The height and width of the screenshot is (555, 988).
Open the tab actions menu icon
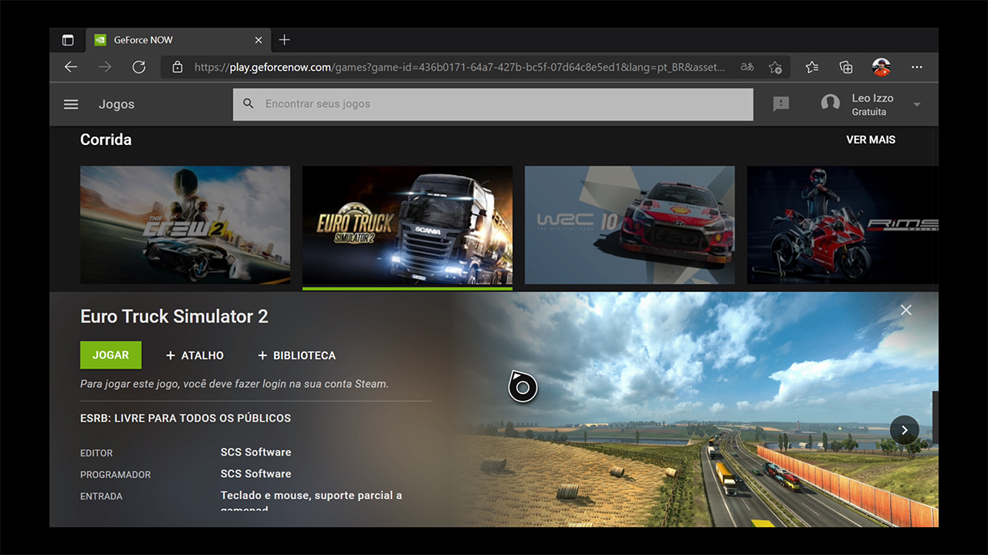(x=68, y=40)
